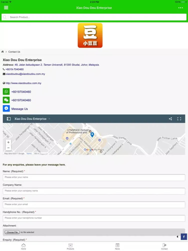This screenshot has width=188, height=251.
Task: Tap the WhatsApp icon
Action: coord(6,92)
